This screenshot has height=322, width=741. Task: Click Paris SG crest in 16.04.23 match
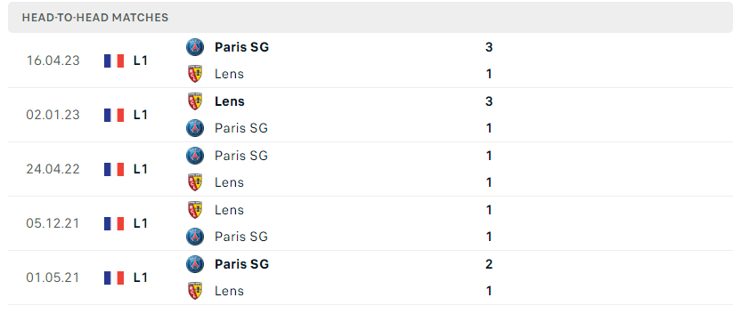pos(195,47)
